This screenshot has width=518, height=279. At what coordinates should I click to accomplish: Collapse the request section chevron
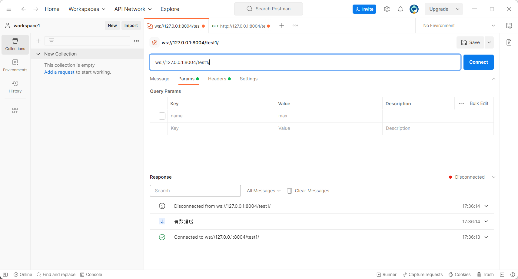click(x=494, y=79)
